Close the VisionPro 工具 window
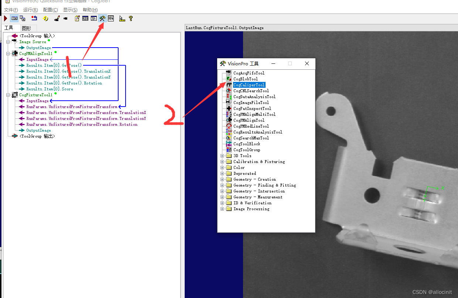458x298 pixels. click(307, 63)
